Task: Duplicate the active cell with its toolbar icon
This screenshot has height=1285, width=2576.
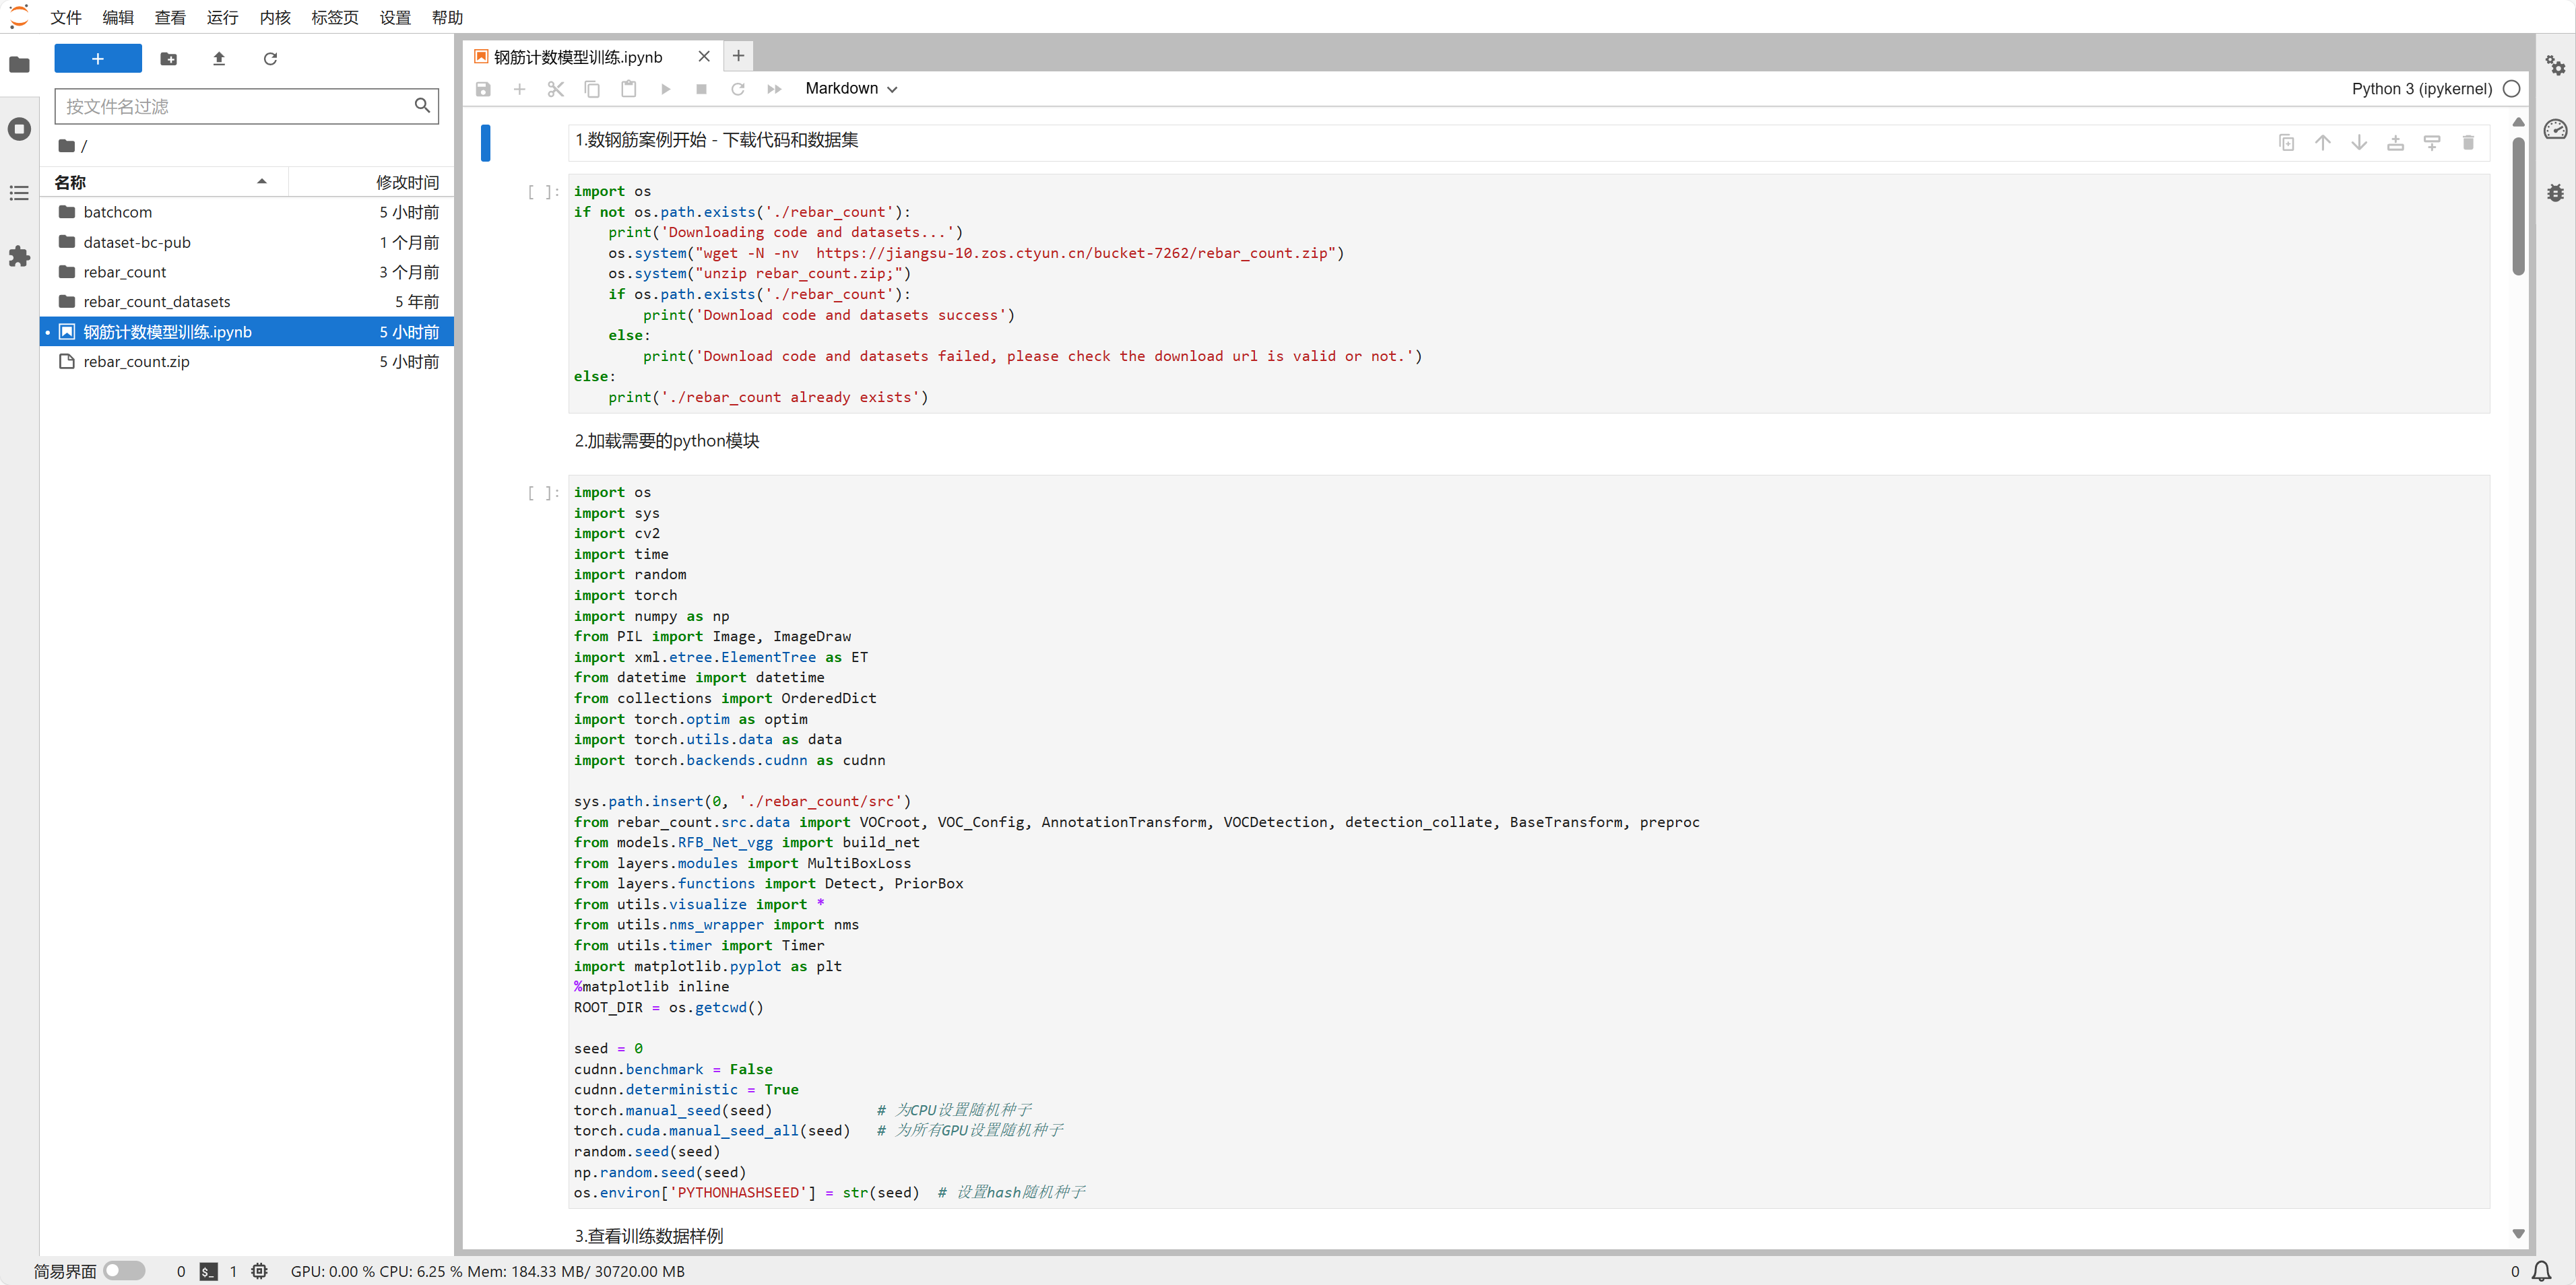Action: (2286, 143)
